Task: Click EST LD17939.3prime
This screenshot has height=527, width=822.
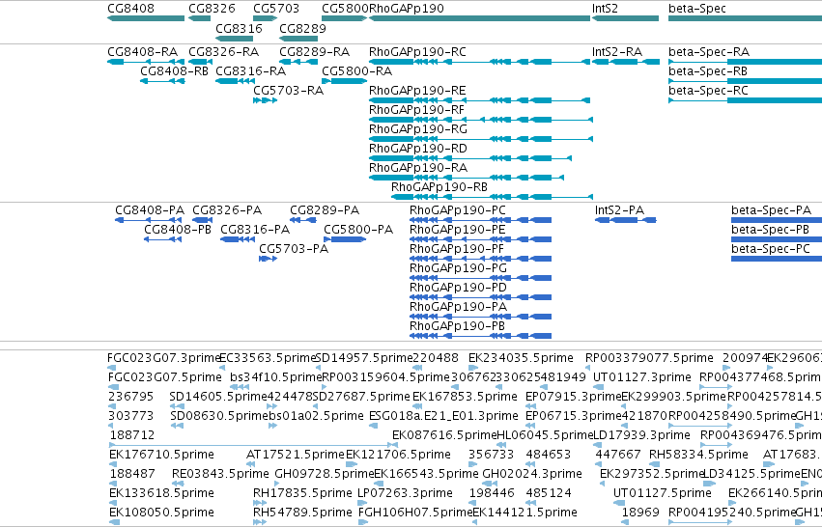Action: click(x=641, y=436)
